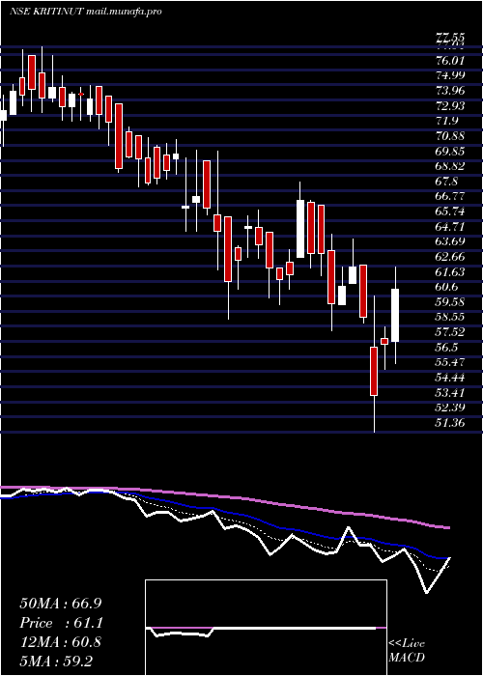
Task: Click the 59.58 price axis label
Action: click(450, 302)
